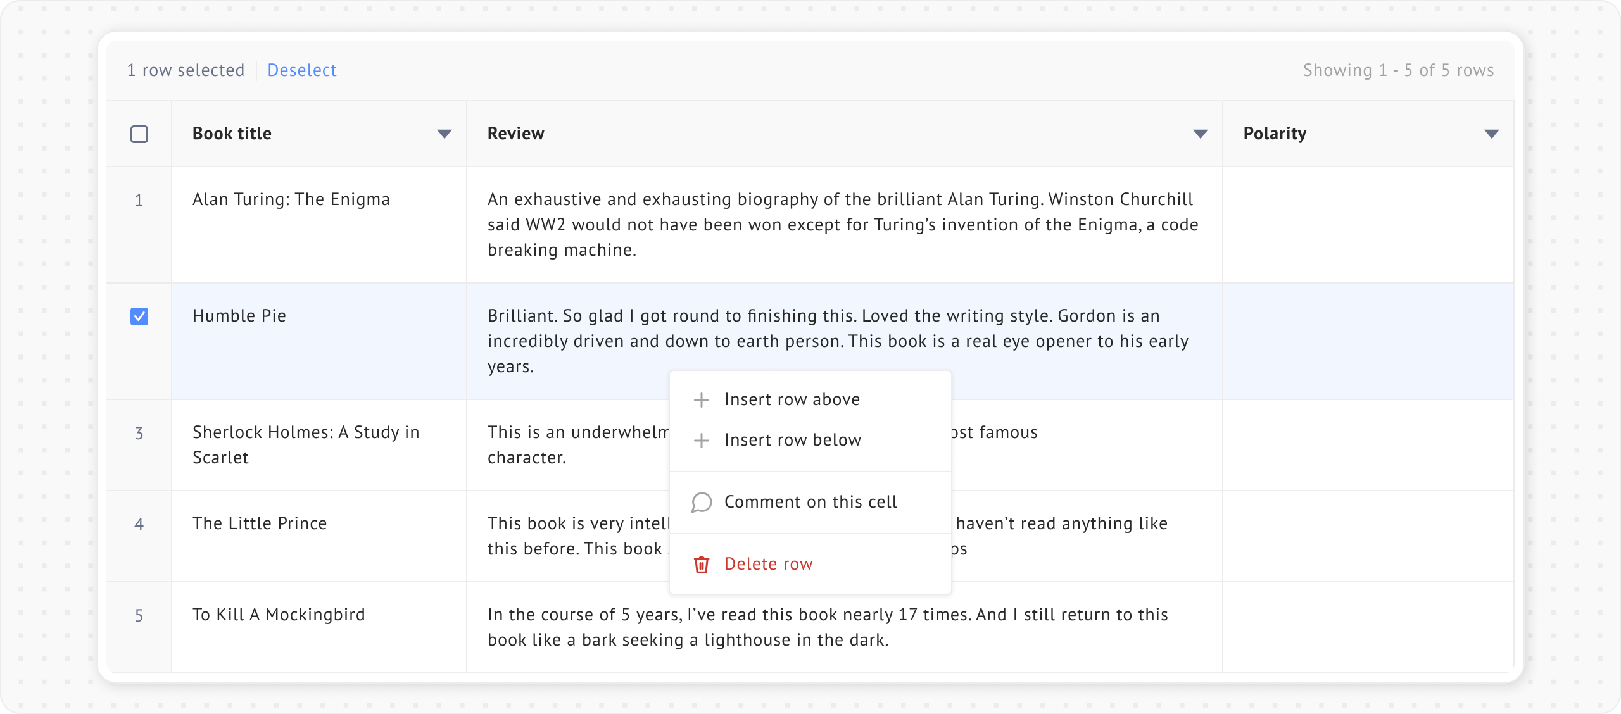1621x714 pixels.
Task: Choose Insert row below menu entry
Action: (x=792, y=441)
